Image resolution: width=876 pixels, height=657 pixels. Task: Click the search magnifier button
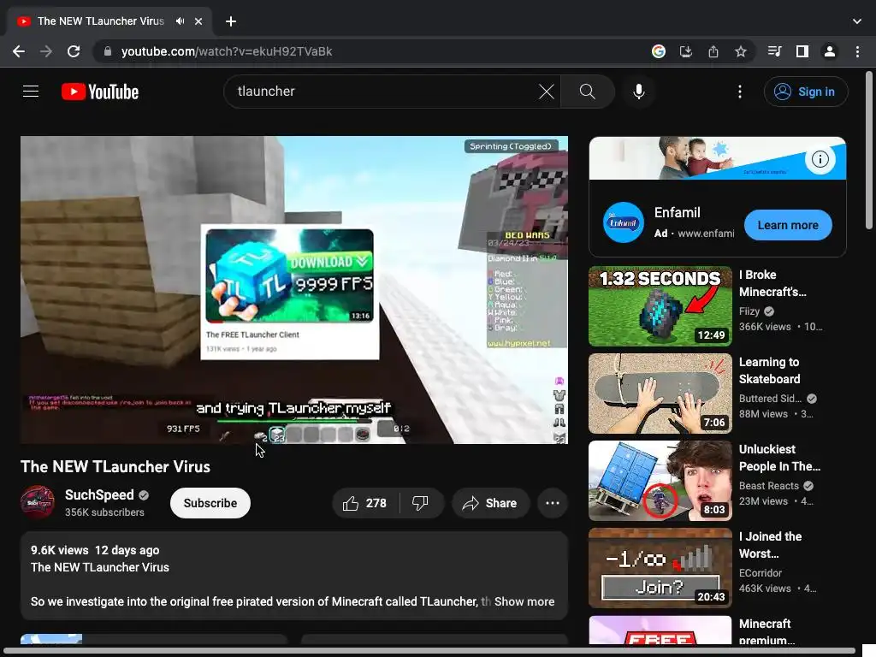pyautogui.click(x=587, y=92)
